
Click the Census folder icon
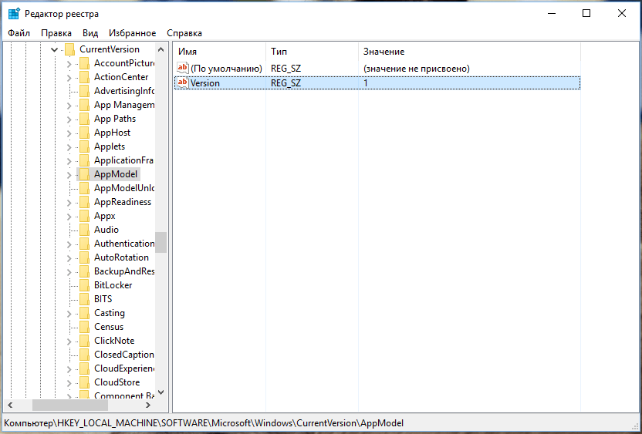(x=84, y=327)
